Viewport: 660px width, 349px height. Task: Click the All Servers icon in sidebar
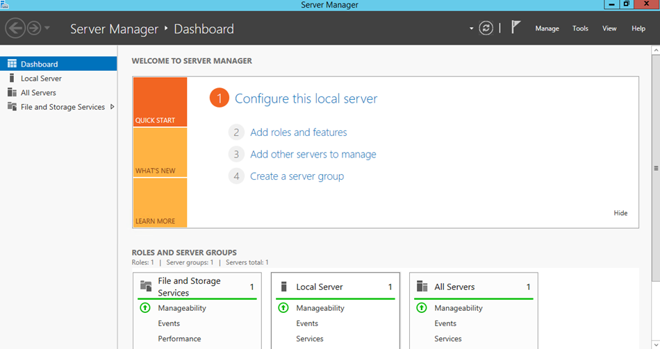click(12, 92)
